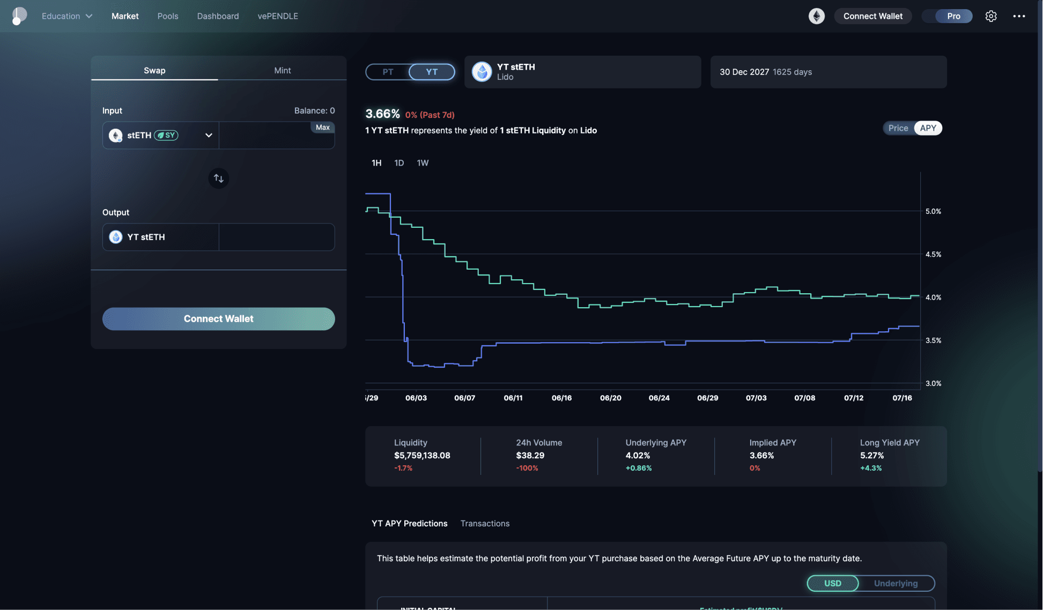Toggle the Pro mode switch

[x=948, y=16]
